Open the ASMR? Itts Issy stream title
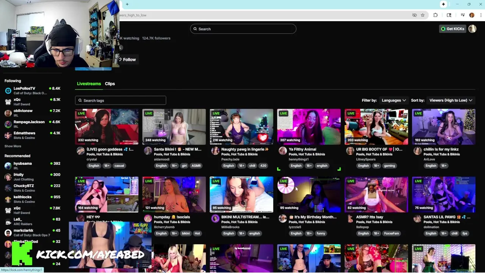The image size is (485, 273). pos(370,217)
